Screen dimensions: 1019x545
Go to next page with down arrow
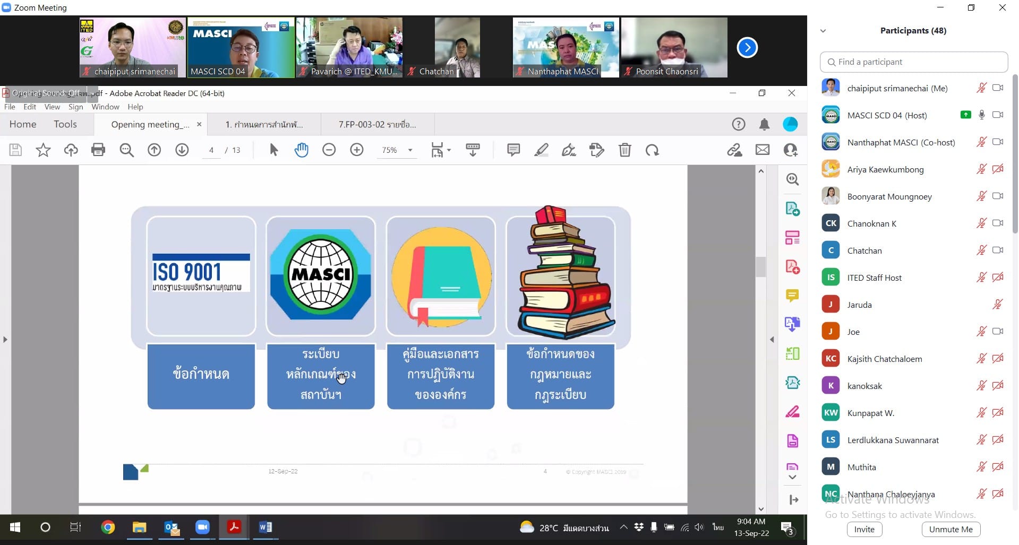point(182,150)
